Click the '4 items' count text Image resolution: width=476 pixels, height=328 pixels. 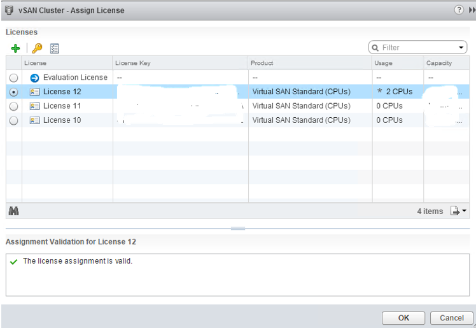coord(430,211)
